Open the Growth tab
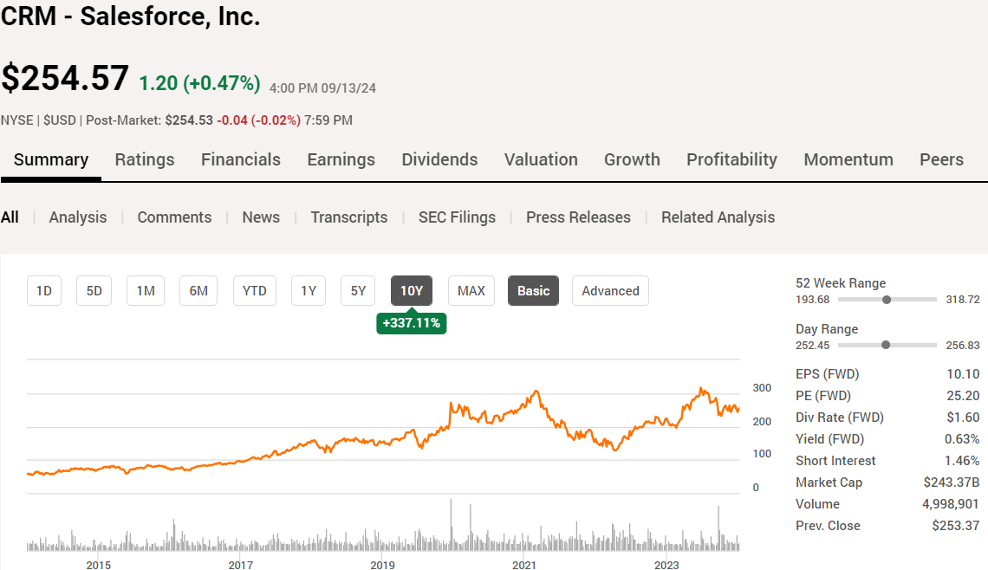 pyautogui.click(x=632, y=160)
